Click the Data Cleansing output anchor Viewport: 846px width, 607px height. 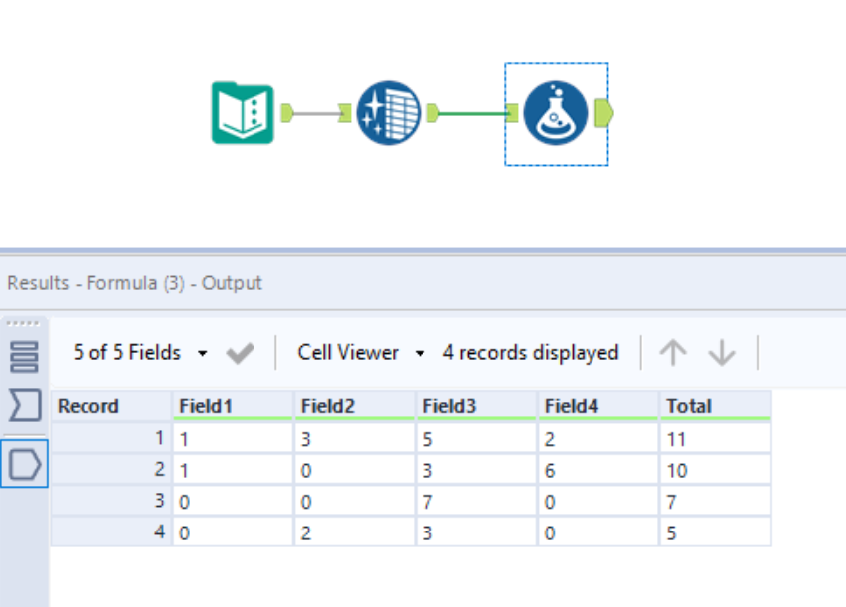pyautogui.click(x=433, y=114)
